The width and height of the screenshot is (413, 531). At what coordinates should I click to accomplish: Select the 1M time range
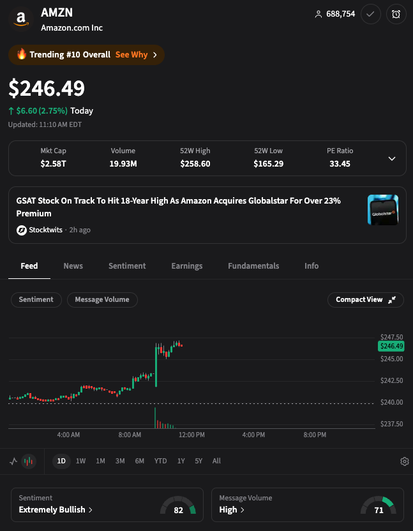pos(100,461)
